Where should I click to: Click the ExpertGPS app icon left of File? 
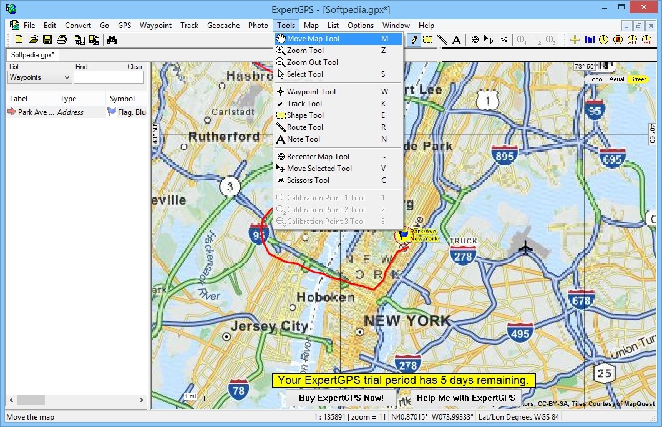pos(15,26)
